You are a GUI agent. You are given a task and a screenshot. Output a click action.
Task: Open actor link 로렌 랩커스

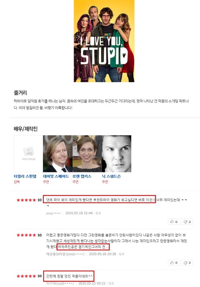pyautogui.click(x=82, y=177)
